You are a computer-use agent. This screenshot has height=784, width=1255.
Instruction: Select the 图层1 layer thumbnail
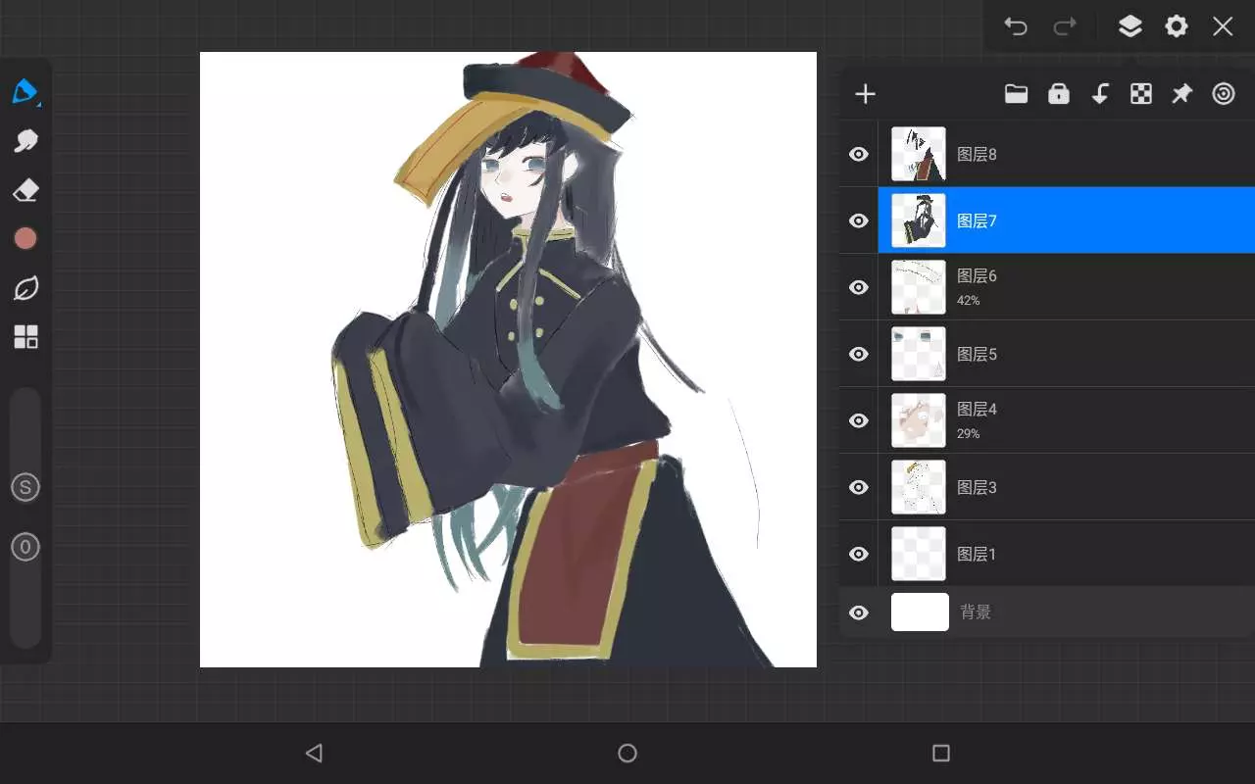click(x=919, y=554)
